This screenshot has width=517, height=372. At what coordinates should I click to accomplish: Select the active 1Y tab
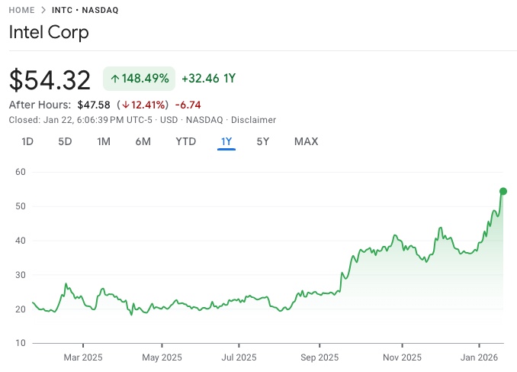(x=226, y=141)
